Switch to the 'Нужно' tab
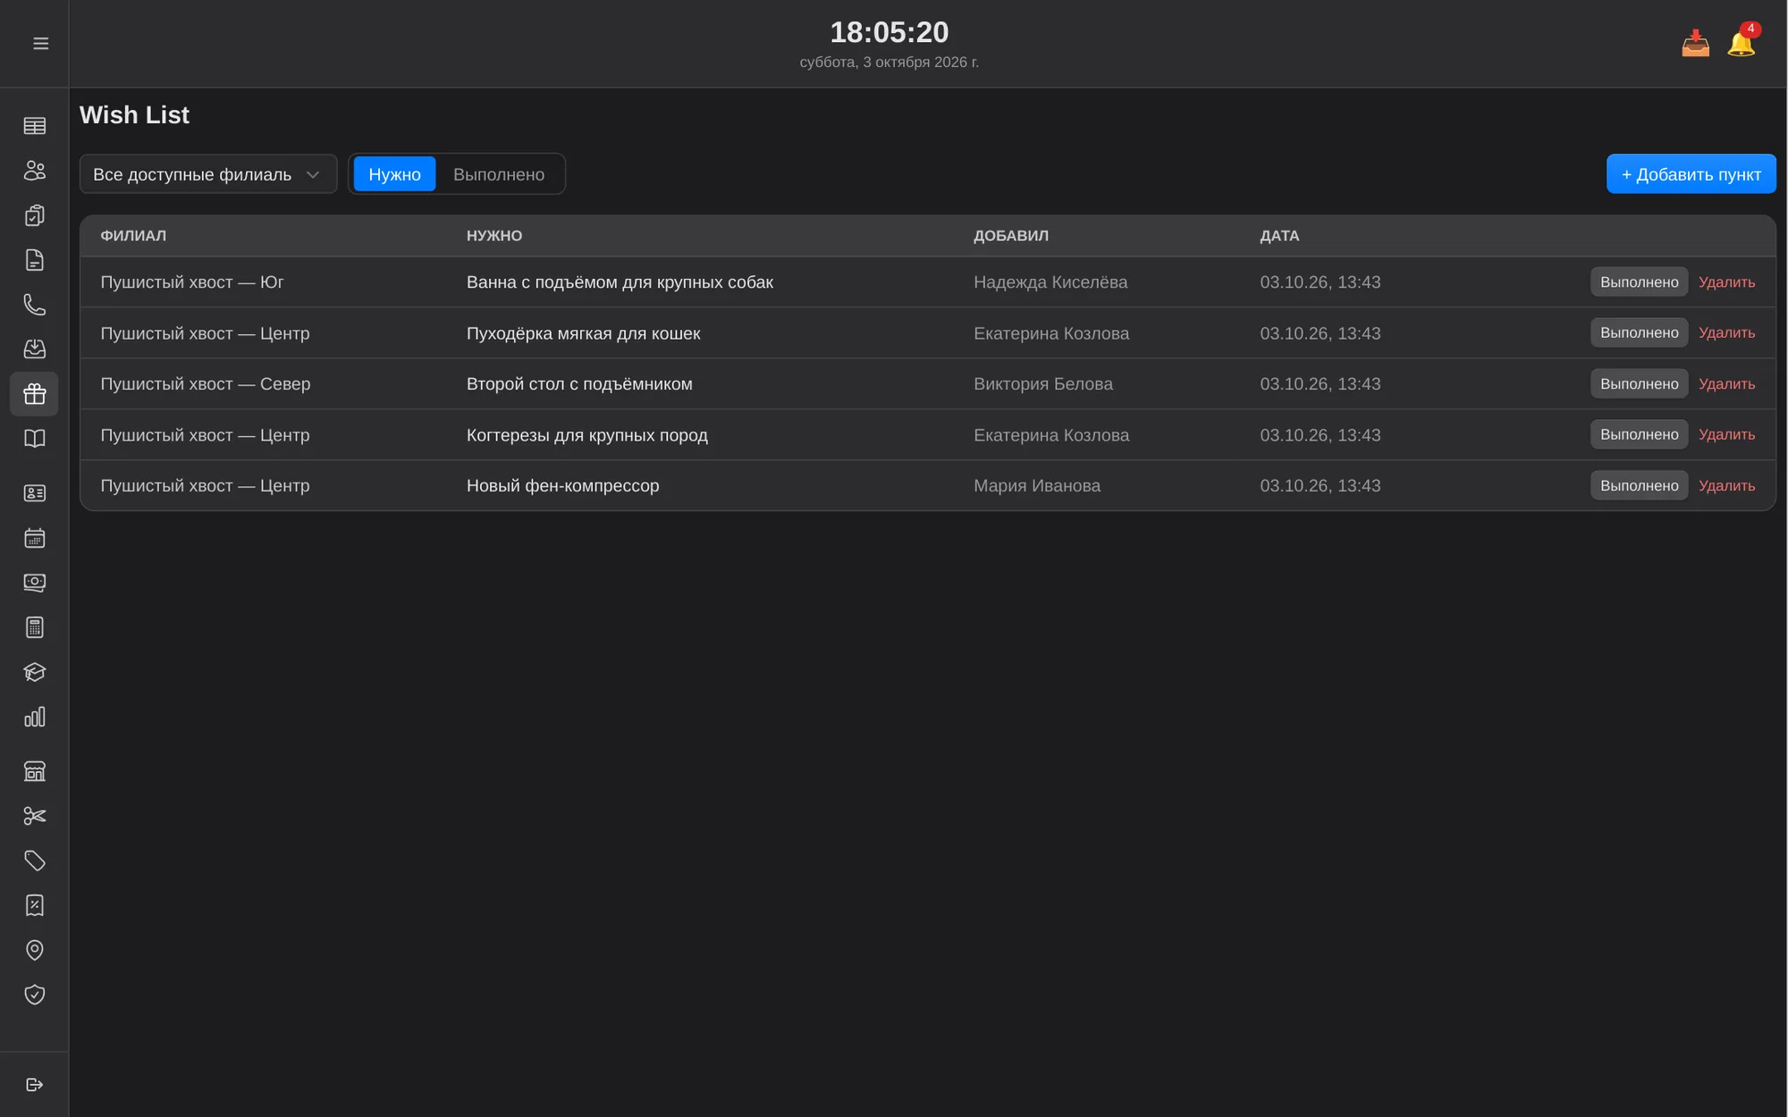The height and width of the screenshot is (1117, 1788). (394, 174)
